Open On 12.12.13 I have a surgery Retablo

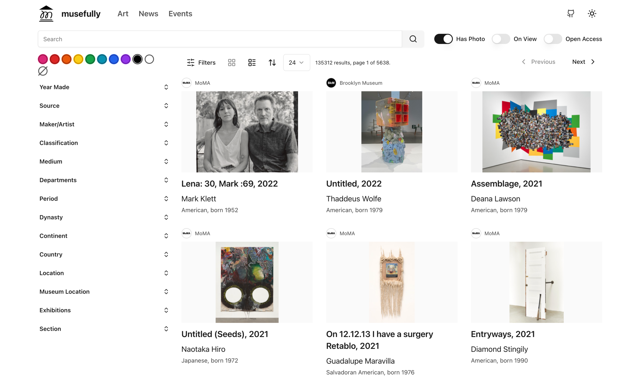click(379, 340)
